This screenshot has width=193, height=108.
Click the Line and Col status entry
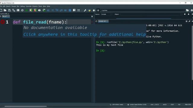(154, 105)
